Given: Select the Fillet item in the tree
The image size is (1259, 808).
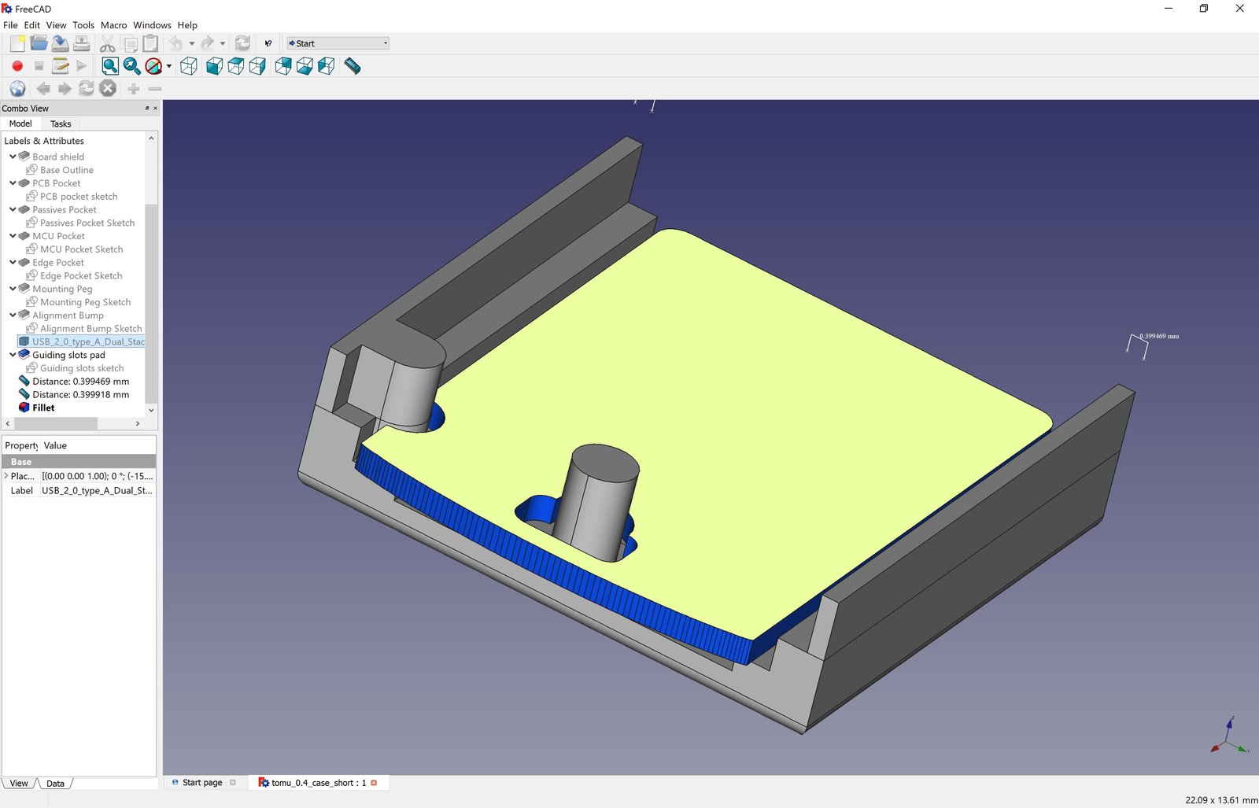Looking at the screenshot, I should [43, 408].
